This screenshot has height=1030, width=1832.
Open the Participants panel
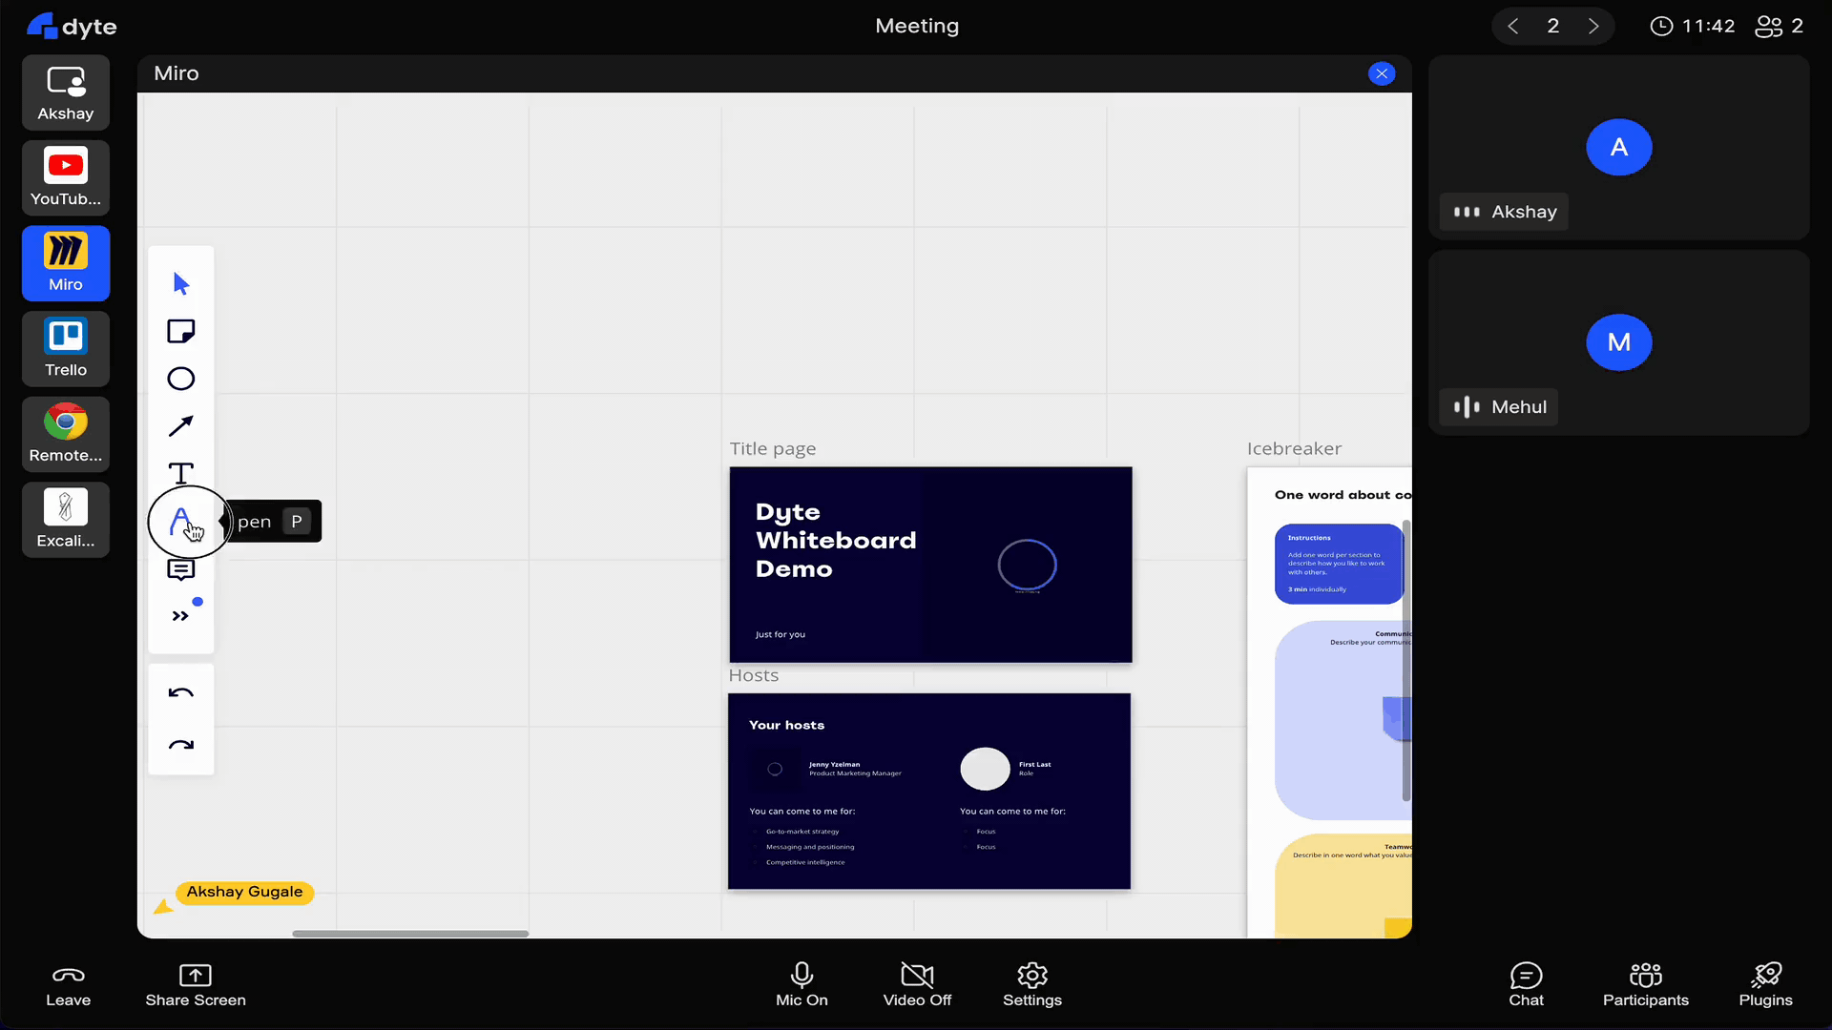click(1646, 985)
